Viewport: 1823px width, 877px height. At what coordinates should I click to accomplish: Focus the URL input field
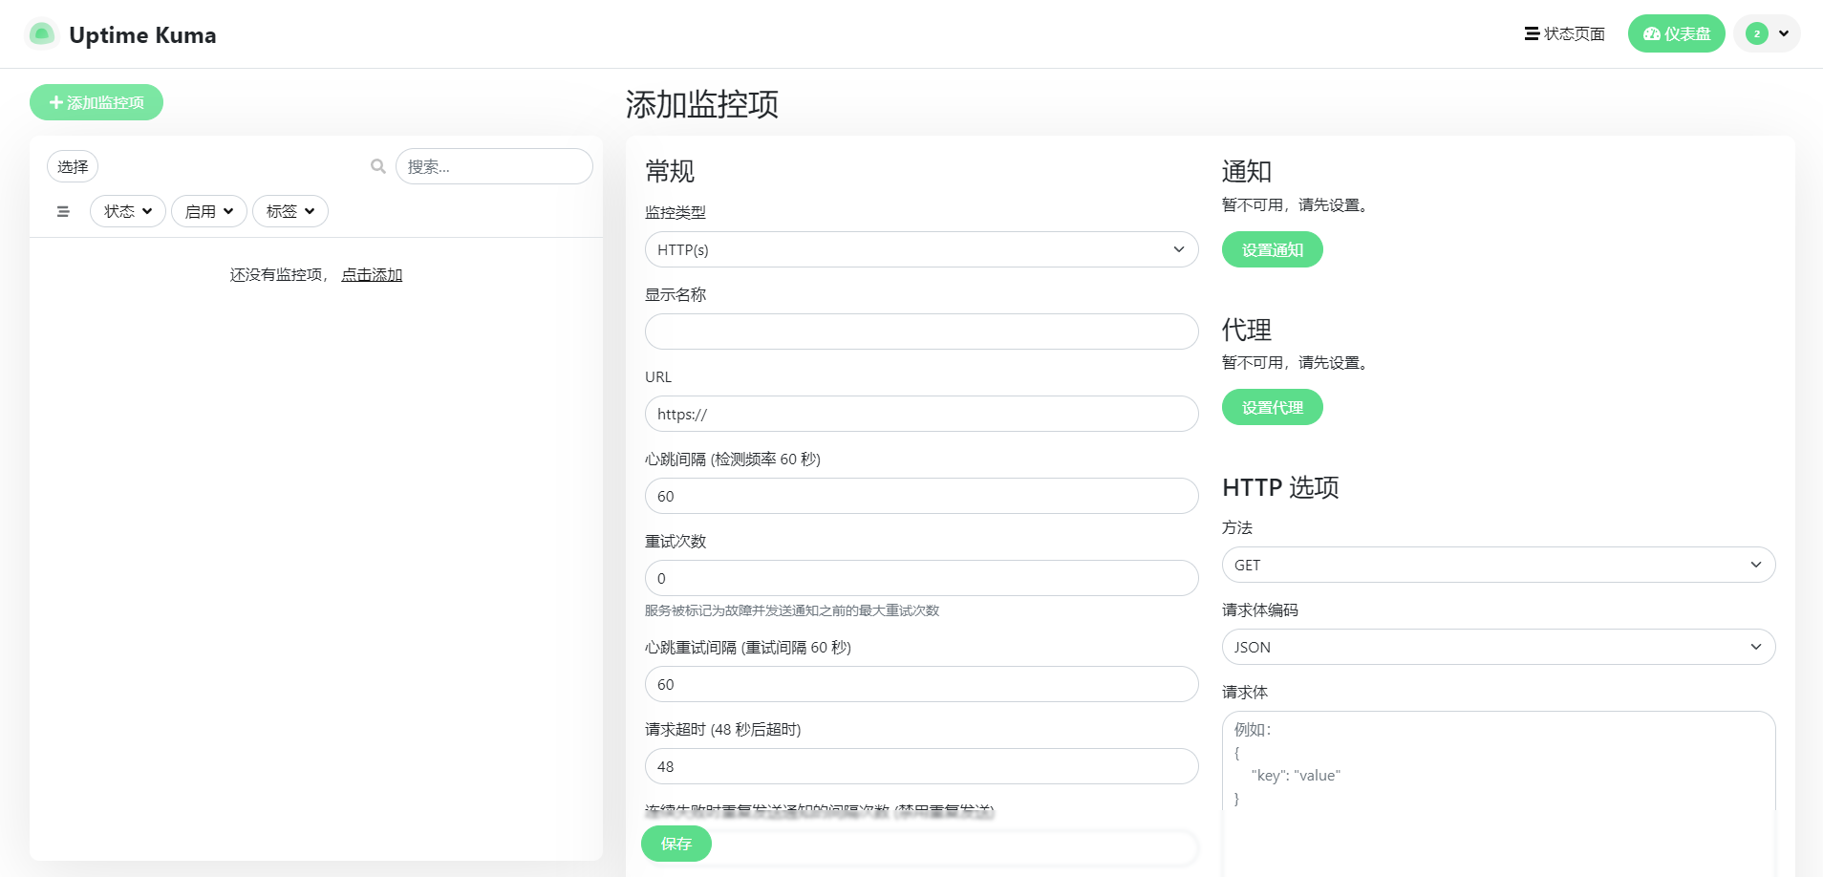922,414
